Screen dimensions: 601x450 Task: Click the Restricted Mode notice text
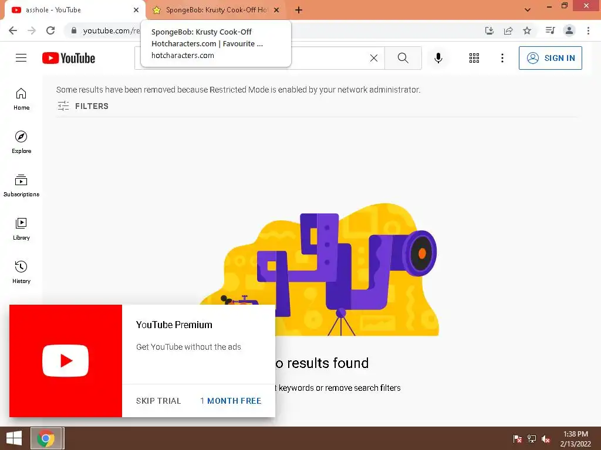[x=238, y=90]
